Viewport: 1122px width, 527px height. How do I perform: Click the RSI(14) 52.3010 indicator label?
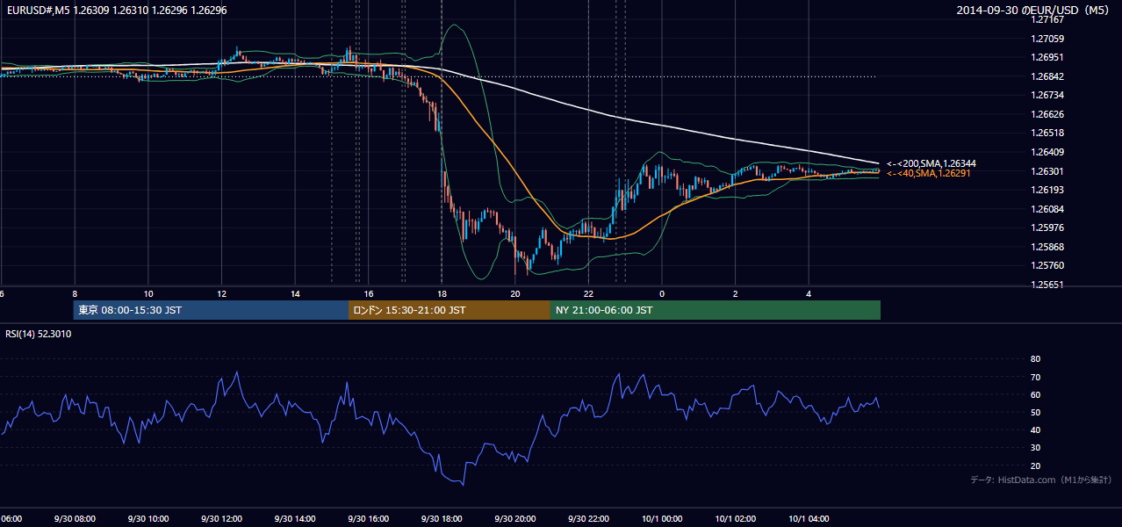39,334
